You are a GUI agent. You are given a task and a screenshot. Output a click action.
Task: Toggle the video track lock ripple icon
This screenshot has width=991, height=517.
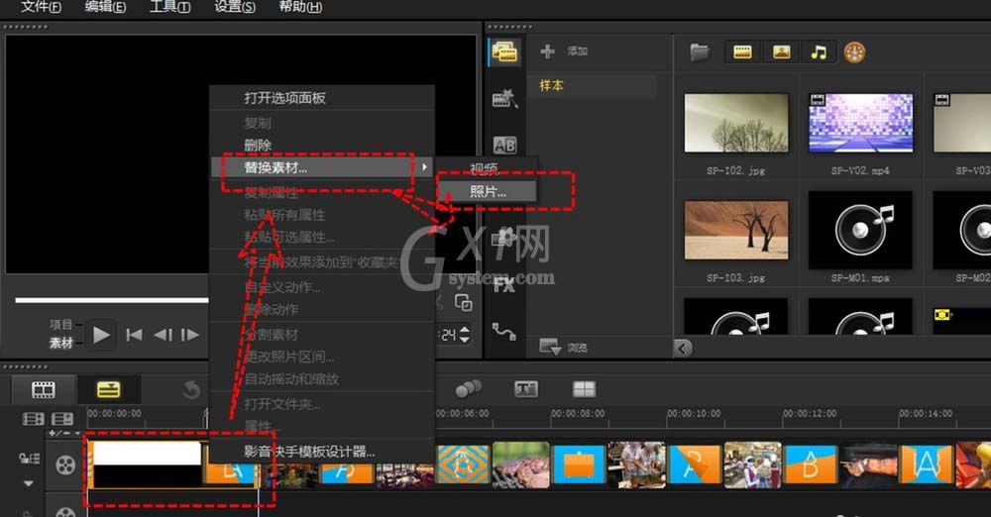point(29,459)
